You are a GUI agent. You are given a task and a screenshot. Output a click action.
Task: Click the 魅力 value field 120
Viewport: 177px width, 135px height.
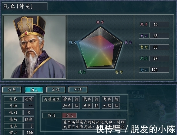160,70
